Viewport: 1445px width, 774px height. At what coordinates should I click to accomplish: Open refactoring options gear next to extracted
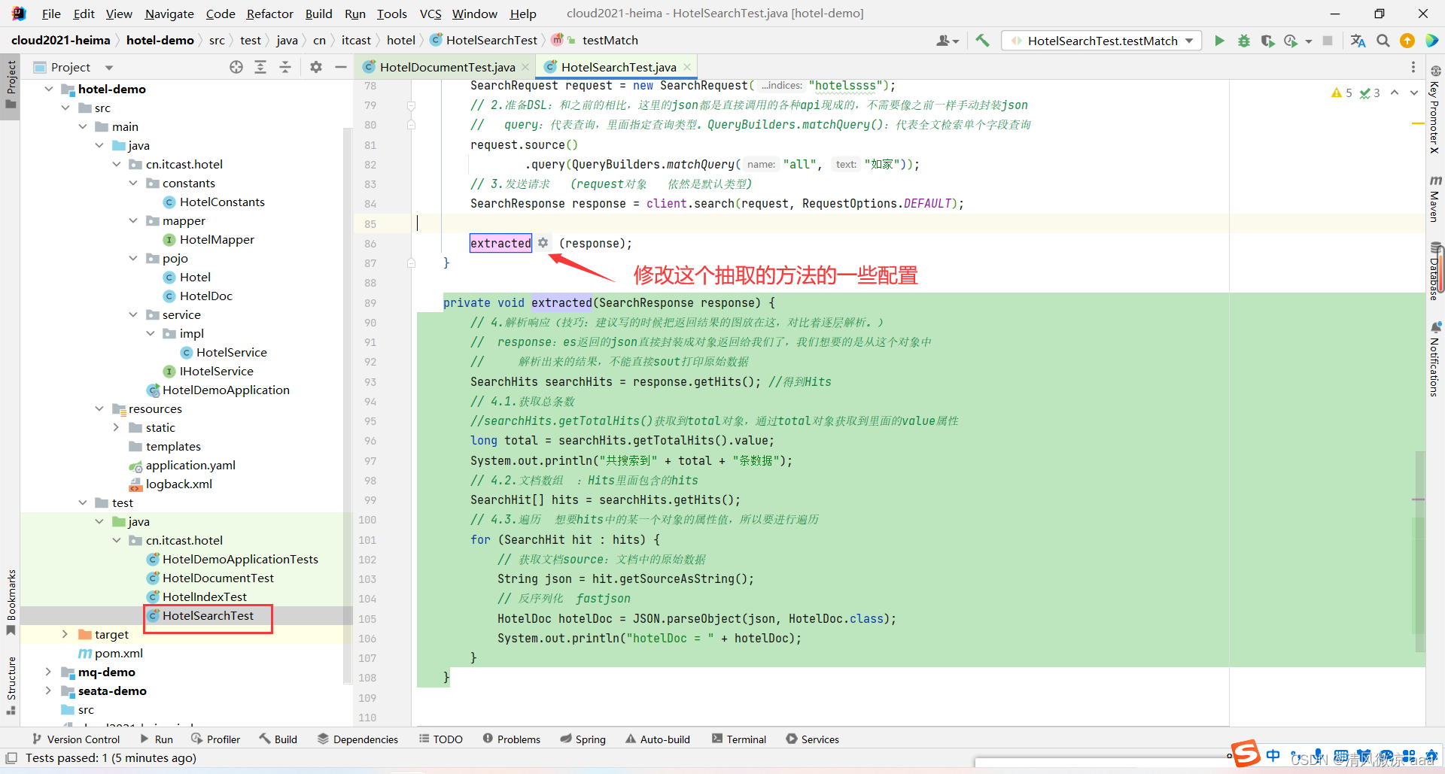click(x=543, y=243)
